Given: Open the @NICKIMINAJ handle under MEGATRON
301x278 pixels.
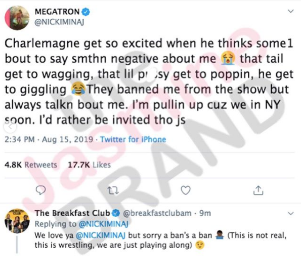Looking at the screenshot, I should [59, 22].
